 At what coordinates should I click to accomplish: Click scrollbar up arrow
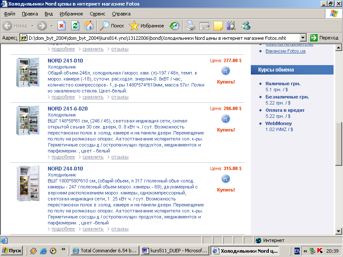(338, 48)
